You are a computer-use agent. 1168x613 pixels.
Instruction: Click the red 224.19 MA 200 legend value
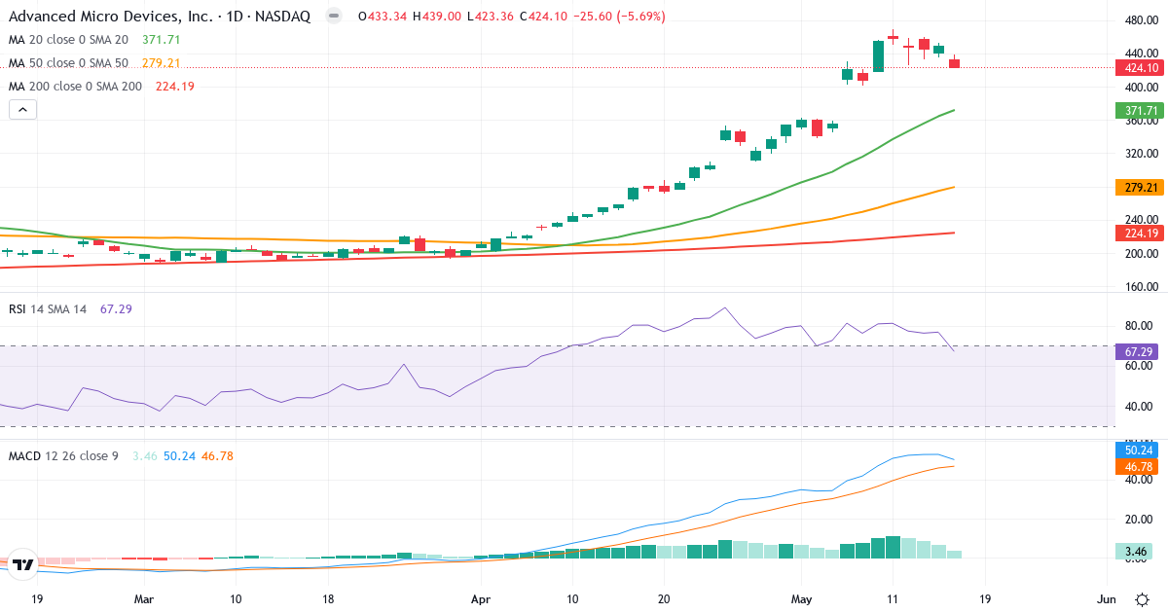pos(175,87)
